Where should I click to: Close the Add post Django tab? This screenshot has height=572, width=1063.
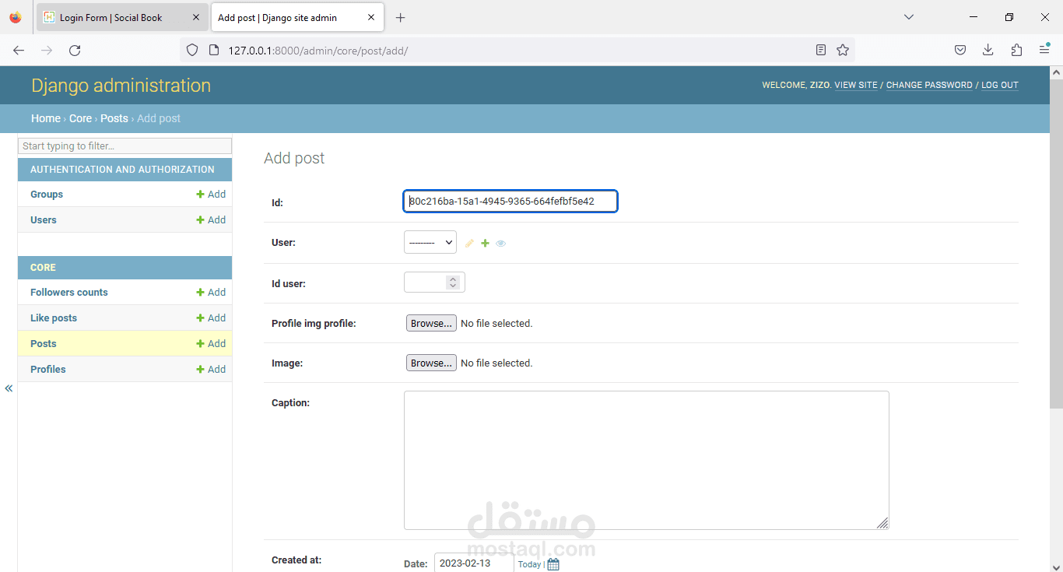tap(371, 17)
